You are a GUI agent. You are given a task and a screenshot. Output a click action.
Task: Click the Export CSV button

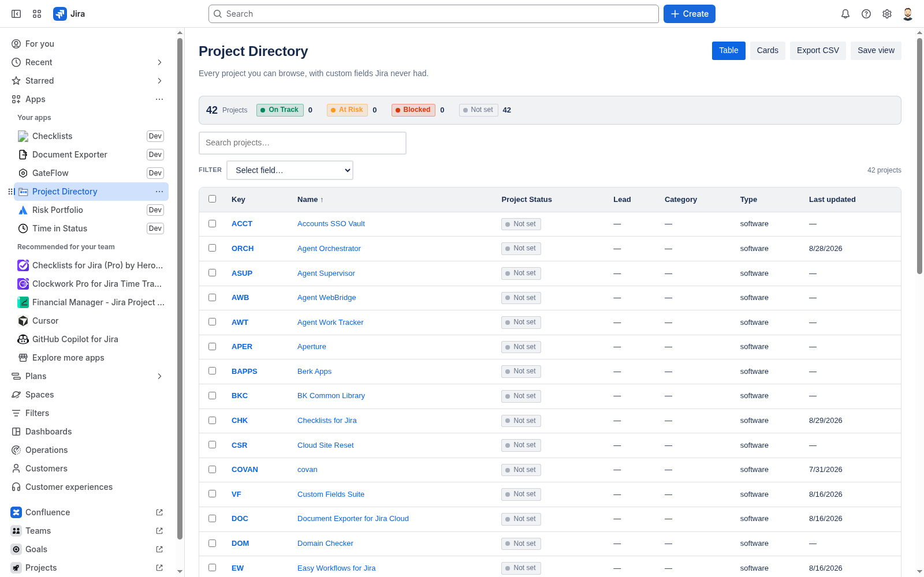818,51
